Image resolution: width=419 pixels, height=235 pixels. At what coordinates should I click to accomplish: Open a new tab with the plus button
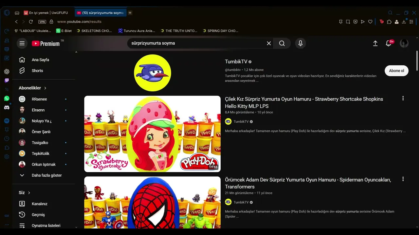coord(130,13)
